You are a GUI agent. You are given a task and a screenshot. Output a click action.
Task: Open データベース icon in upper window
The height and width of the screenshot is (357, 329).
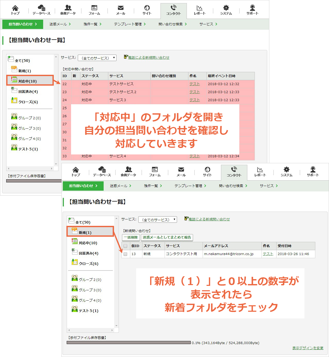(41, 10)
